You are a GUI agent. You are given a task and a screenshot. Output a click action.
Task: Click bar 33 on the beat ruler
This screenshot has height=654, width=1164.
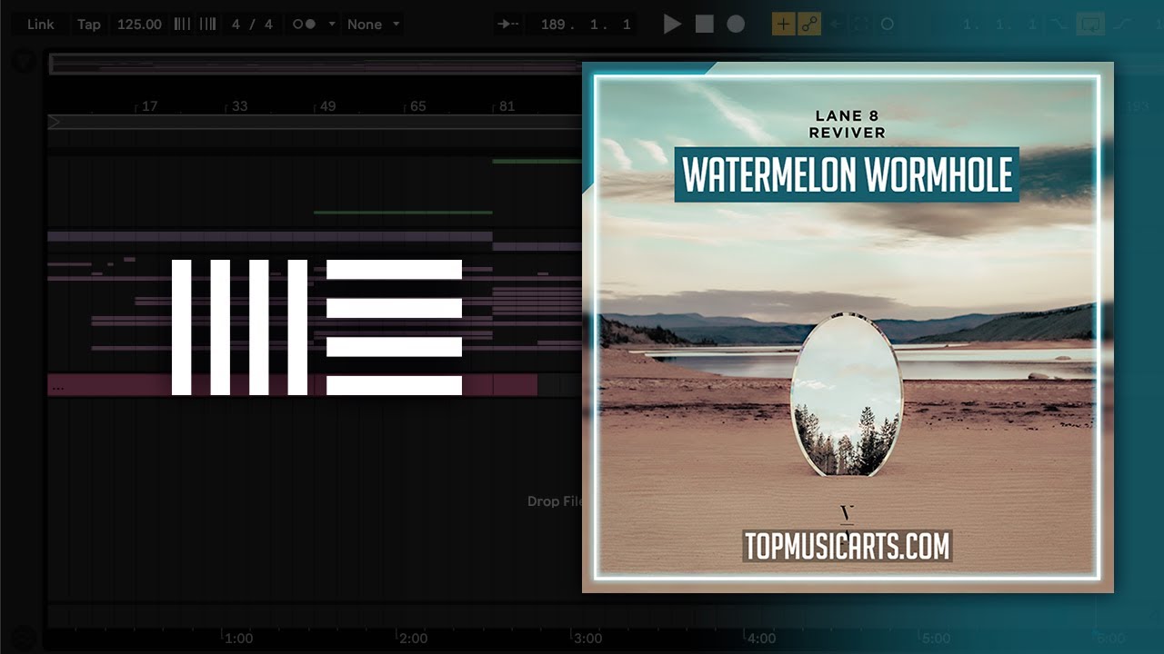click(239, 106)
